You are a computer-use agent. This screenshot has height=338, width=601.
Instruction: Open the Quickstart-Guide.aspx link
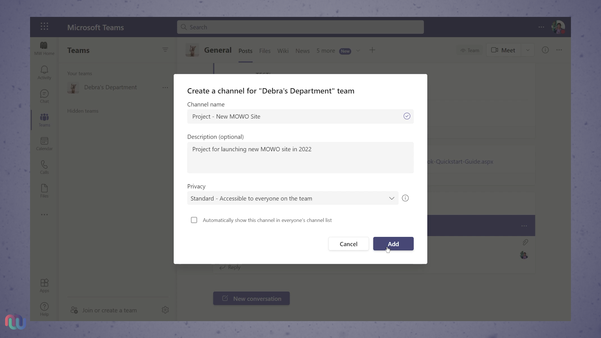point(460,161)
